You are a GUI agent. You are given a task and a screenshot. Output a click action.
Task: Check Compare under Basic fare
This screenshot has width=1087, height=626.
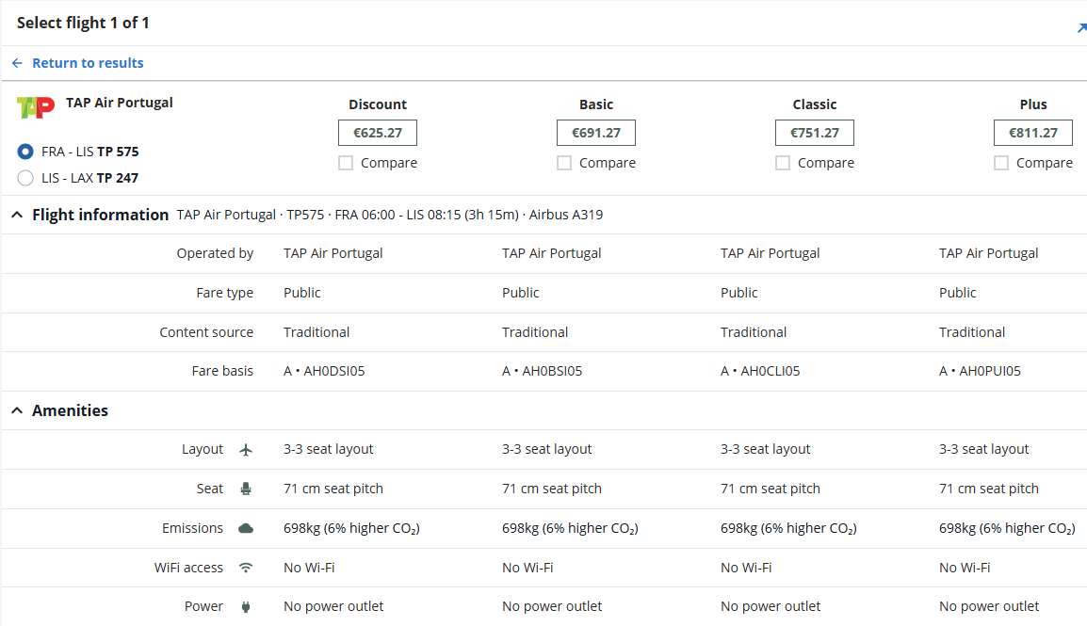[564, 163]
